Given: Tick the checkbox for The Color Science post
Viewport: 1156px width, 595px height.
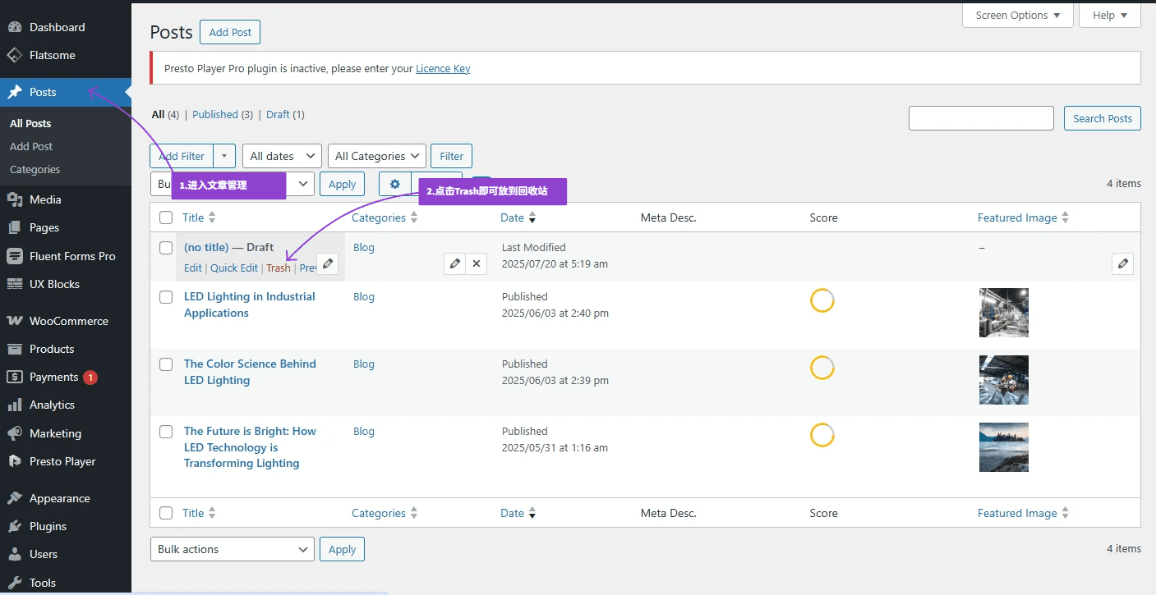Looking at the screenshot, I should coord(166,364).
